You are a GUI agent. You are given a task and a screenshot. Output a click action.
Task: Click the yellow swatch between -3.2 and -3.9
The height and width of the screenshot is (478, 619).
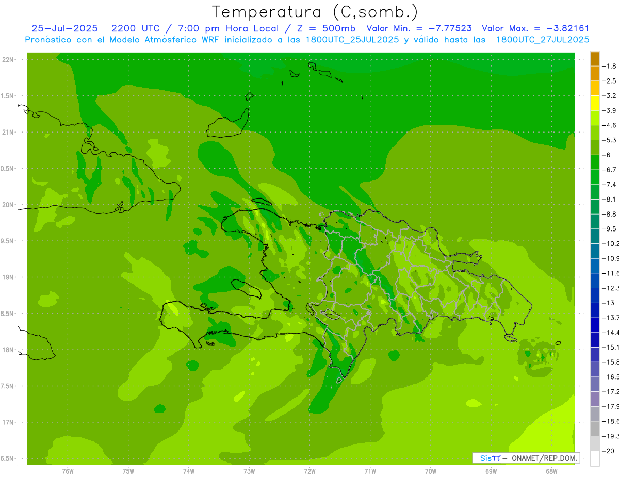pos(595,103)
